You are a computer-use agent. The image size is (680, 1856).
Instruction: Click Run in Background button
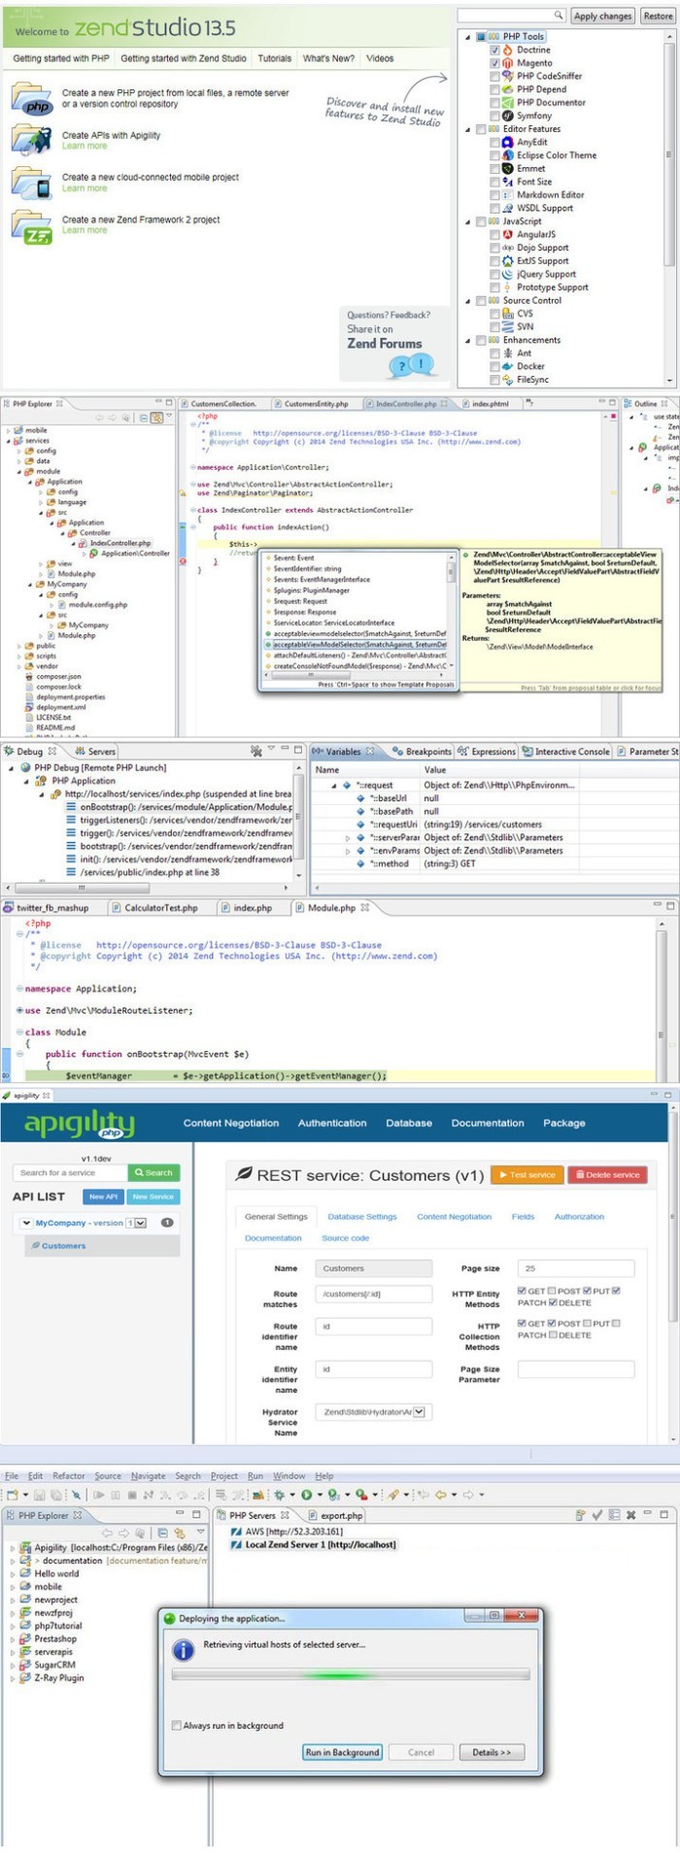(343, 1752)
